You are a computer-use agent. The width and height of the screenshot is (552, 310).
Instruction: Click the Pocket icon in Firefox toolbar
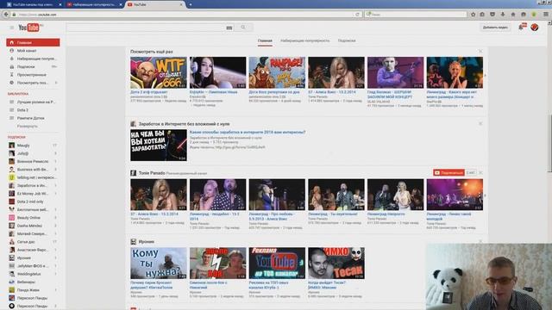492,15
